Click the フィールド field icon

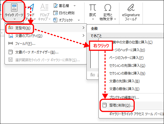coord(11,43)
